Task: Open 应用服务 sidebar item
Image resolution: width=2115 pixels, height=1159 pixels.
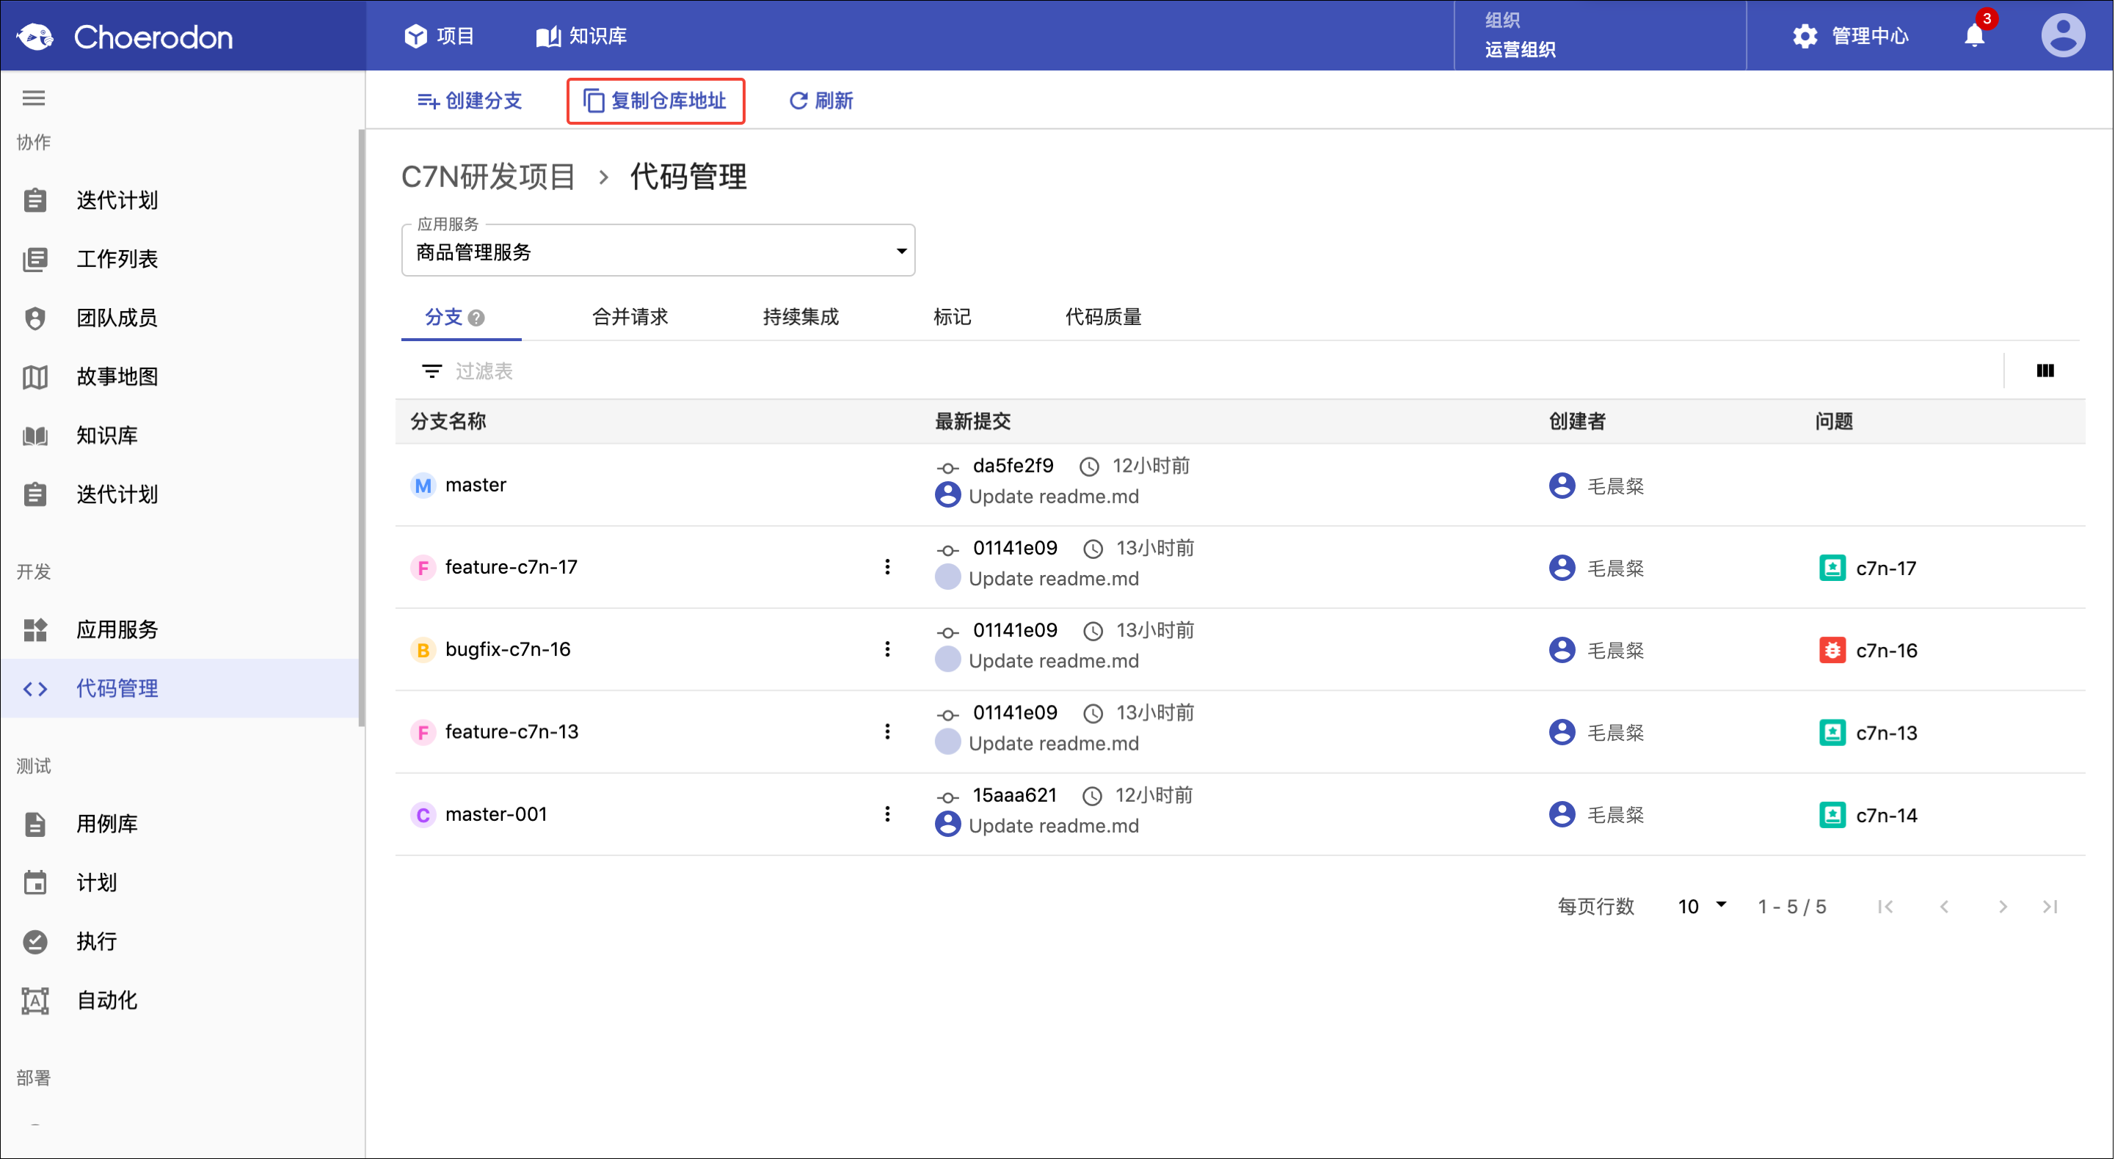Action: point(179,629)
